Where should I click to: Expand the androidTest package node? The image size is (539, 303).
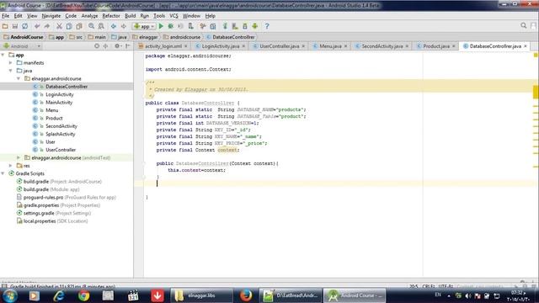click(x=19, y=157)
